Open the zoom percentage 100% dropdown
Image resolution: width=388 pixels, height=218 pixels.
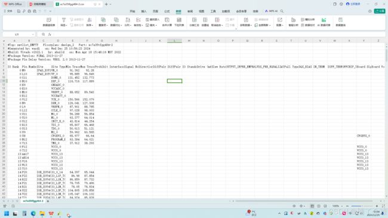coord(342,206)
